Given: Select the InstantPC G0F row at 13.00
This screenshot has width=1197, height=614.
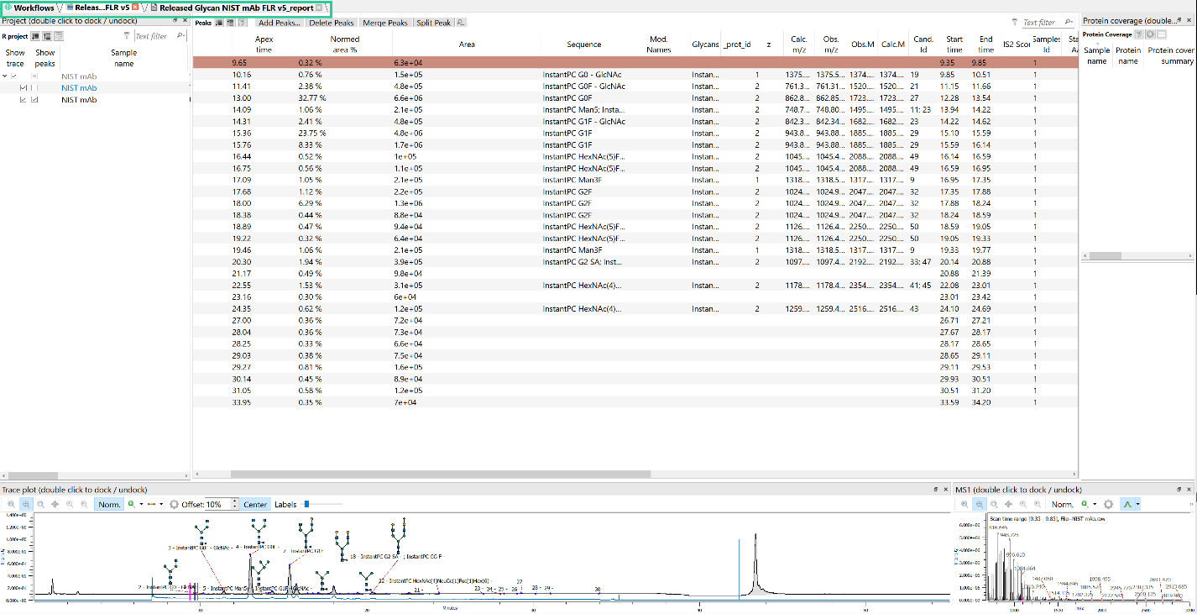Looking at the screenshot, I should 635,97.
